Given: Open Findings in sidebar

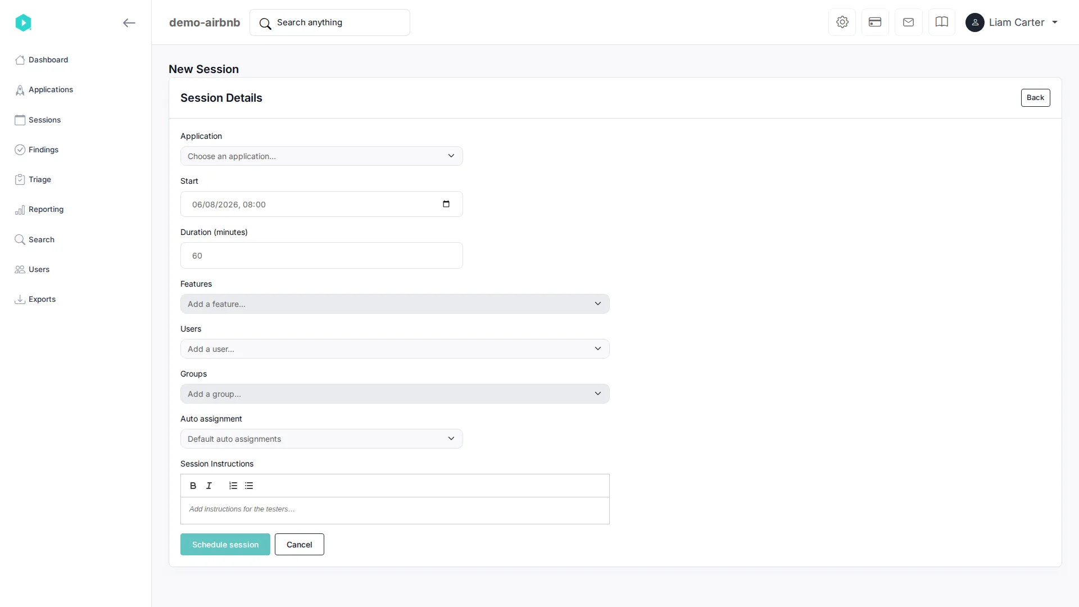Looking at the screenshot, I should 37,150.
